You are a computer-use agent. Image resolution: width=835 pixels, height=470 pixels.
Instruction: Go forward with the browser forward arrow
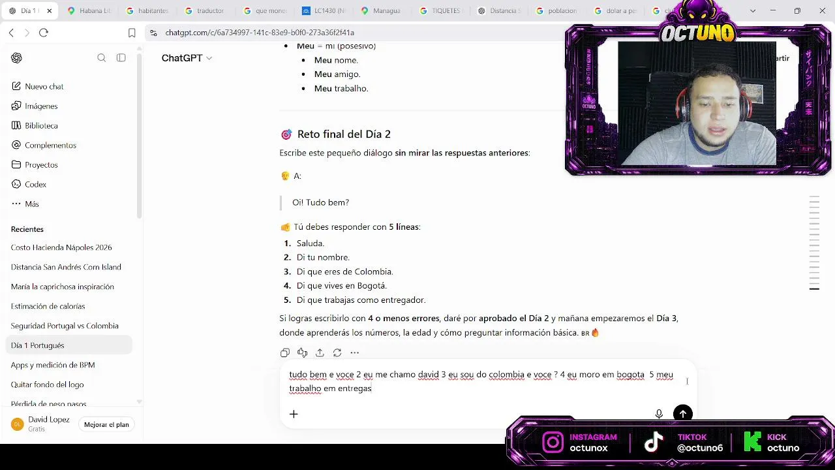27,33
